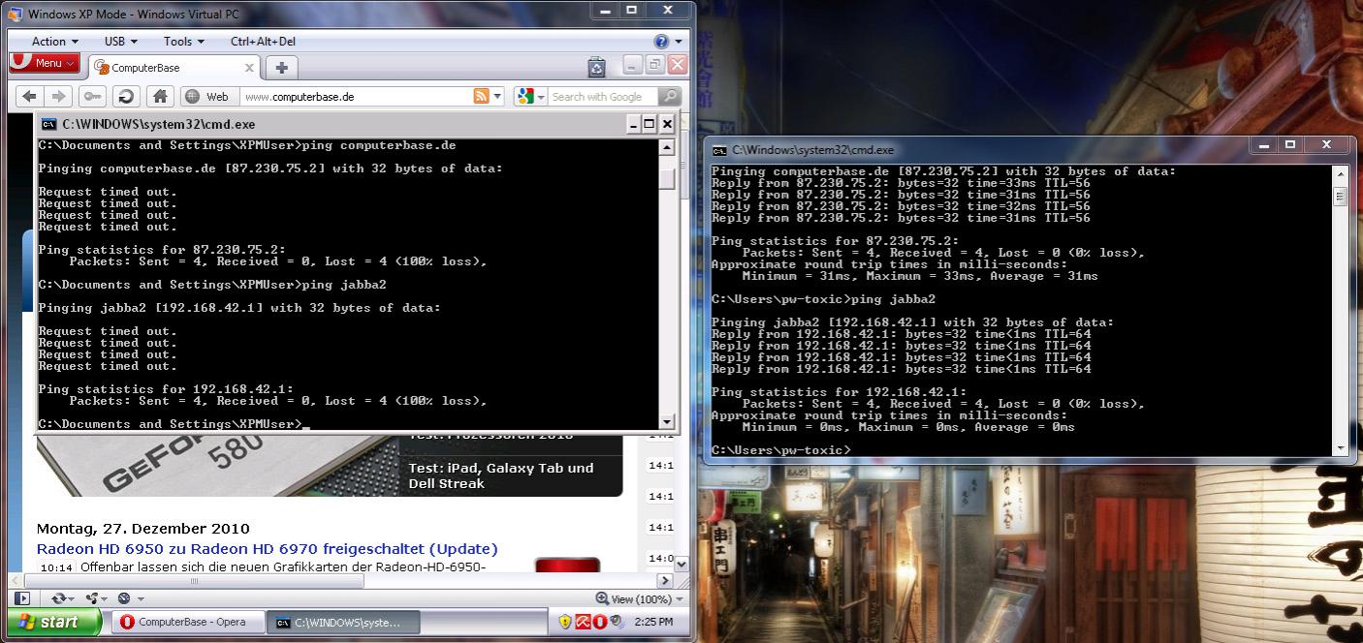Click the red Opera tray icon
This screenshot has width=1363, height=643.
(600, 622)
